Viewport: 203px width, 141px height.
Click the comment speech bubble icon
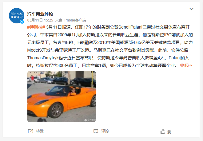point(96,131)
